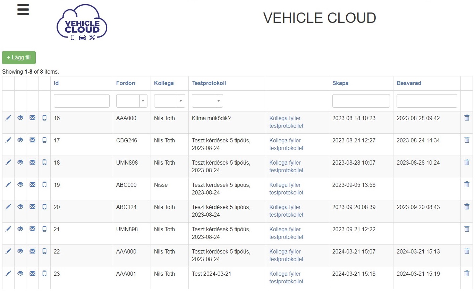Open mobile view for row 18
The image size is (475, 291).
coord(44,163)
